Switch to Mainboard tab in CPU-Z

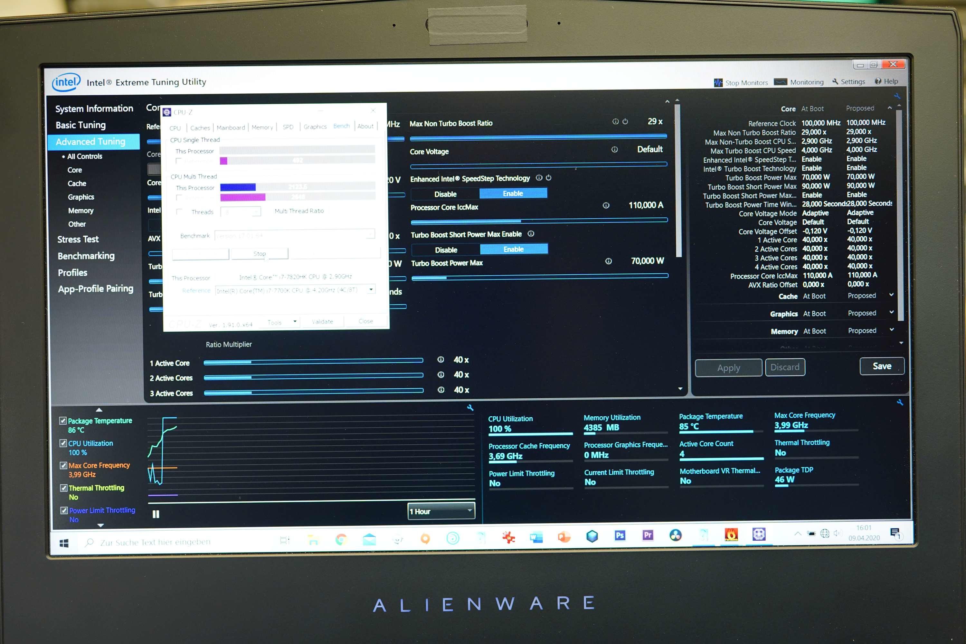click(x=231, y=128)
